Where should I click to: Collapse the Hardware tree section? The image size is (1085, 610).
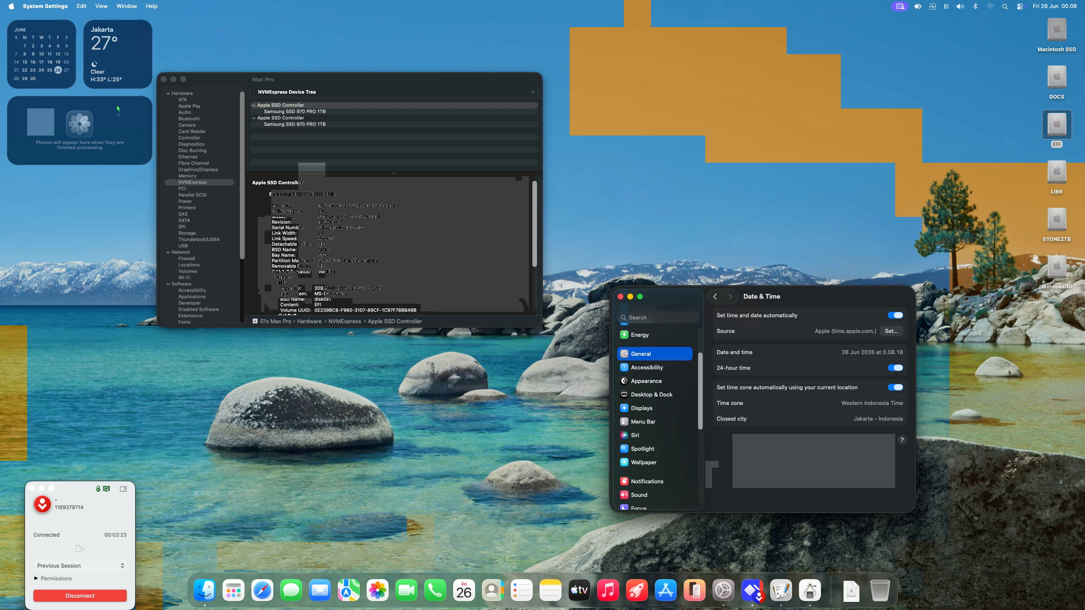[168, 93]
